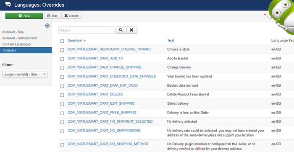Click 'Delivery is free on this Order' text
This screenshot has width=294, height=152.
point(188,113)
